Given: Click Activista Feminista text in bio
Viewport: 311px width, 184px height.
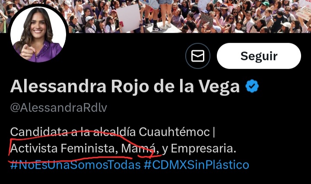Looking at the screenshot, I should click(63, 148).
